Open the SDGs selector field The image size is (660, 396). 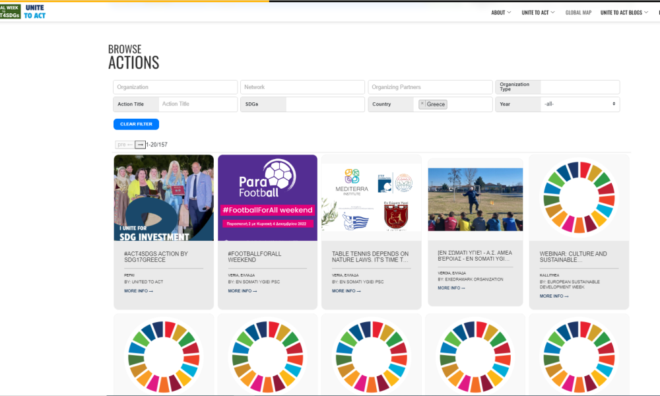pyautogui.click(x=325, y=104)
